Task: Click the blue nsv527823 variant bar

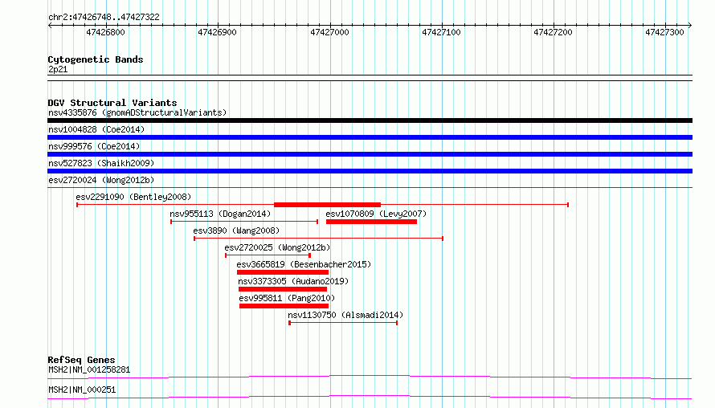Action: tap(370, 171)
